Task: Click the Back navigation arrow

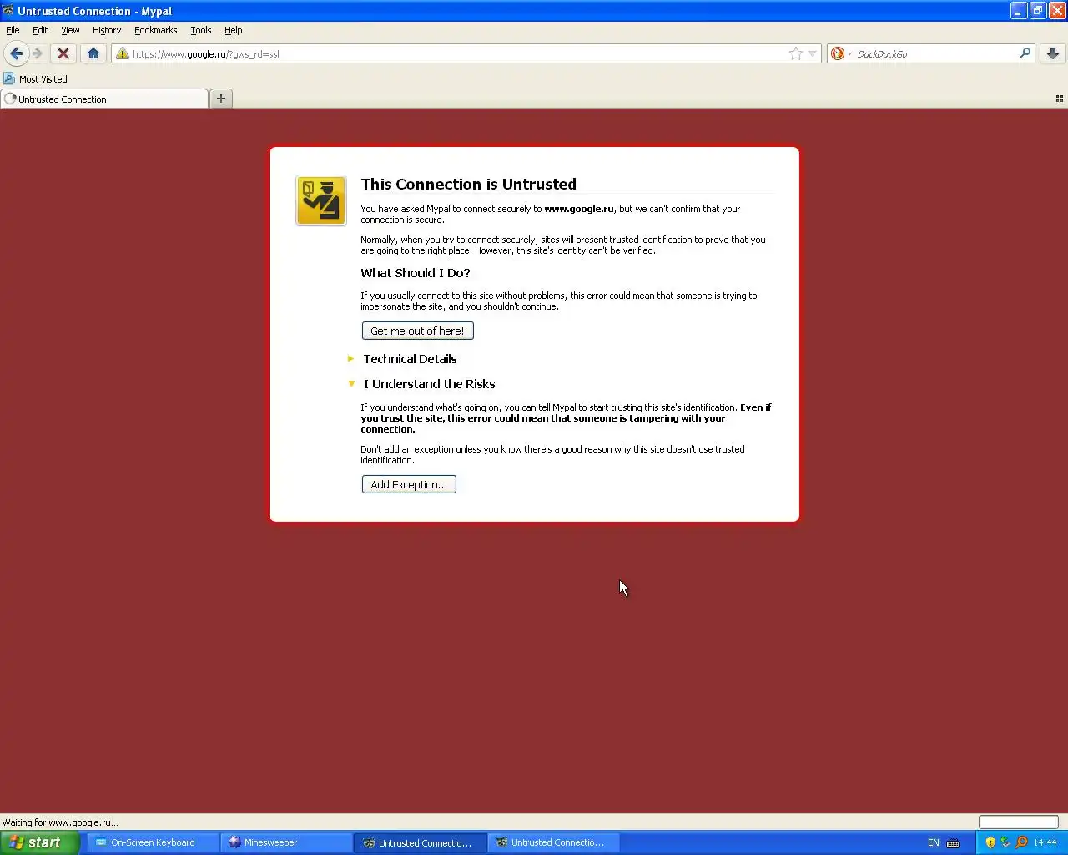Action: point(16,53)
